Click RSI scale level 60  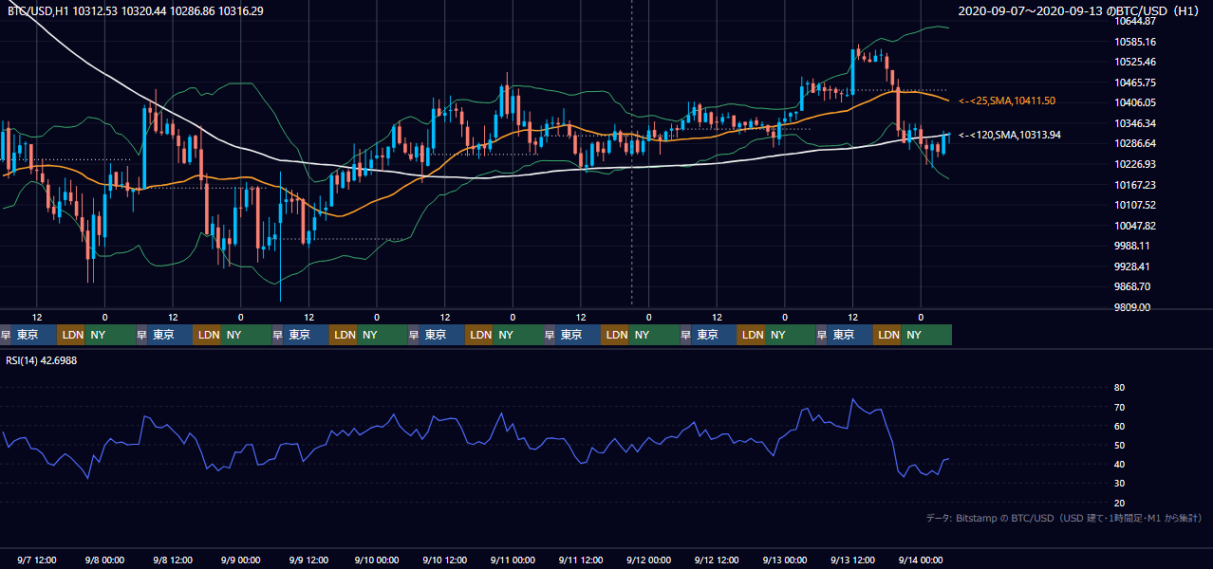click(x=1119, y=426)
